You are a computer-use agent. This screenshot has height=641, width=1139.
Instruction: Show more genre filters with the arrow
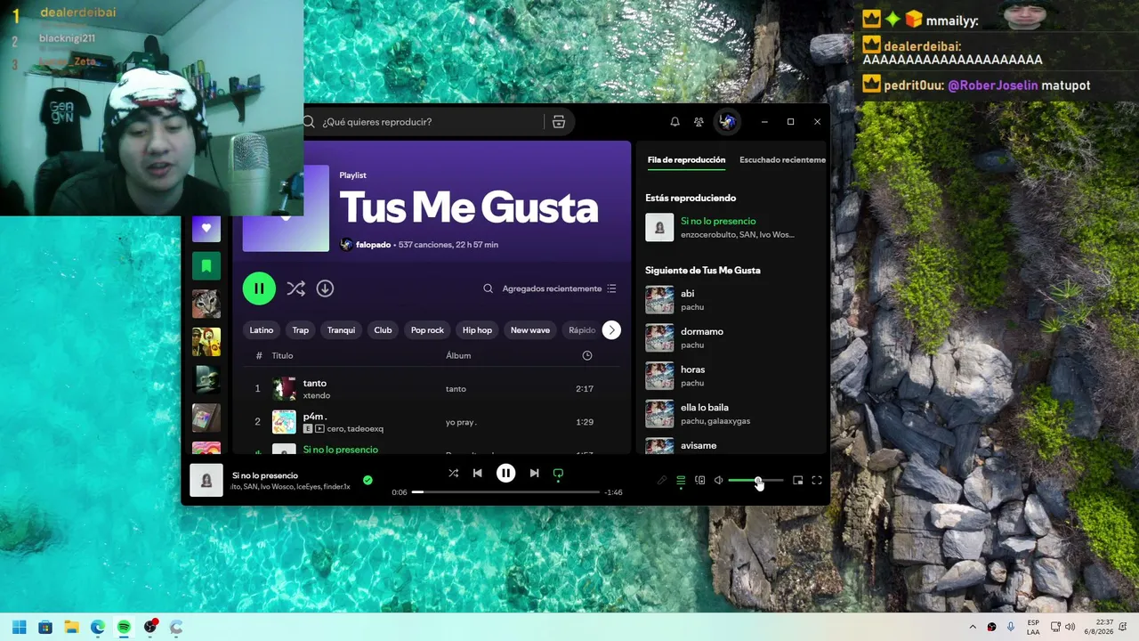(x=611, y=330)
